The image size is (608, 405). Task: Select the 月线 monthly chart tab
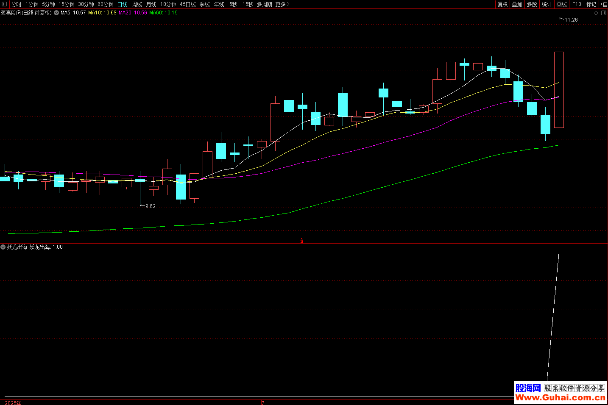pos(151,4)
